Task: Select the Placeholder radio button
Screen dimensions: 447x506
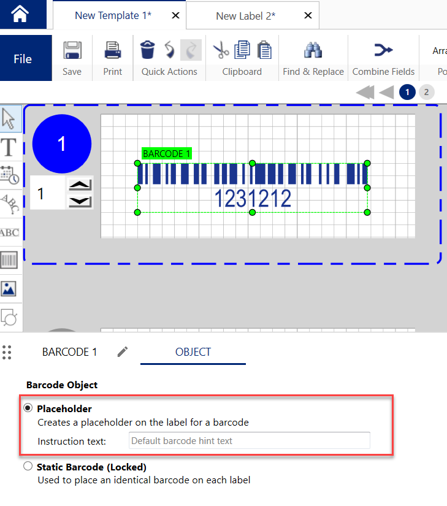Action: tap(28, 408)
